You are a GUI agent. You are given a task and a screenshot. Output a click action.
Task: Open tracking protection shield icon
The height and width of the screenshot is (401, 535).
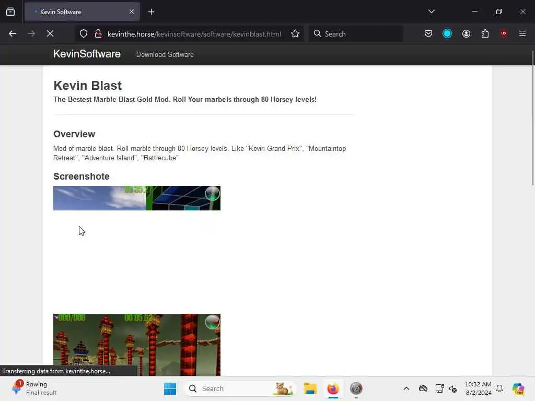pyautogui.click(x=84, y=34)
